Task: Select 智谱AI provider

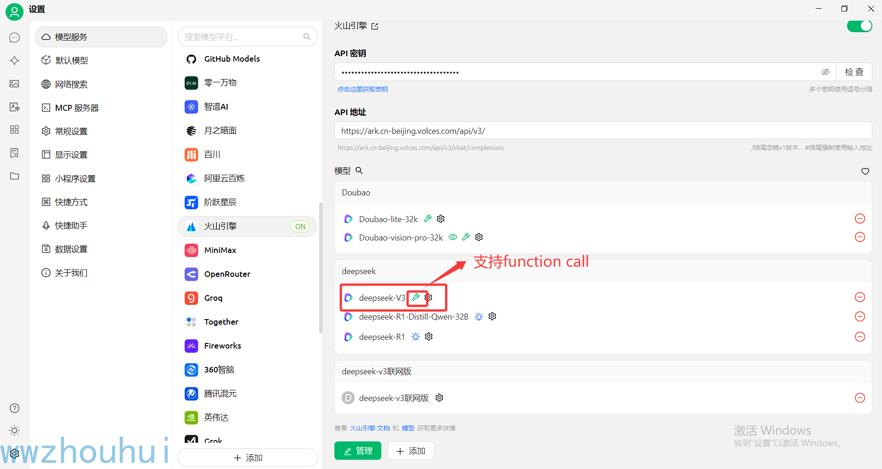Action: click(247, 107)
